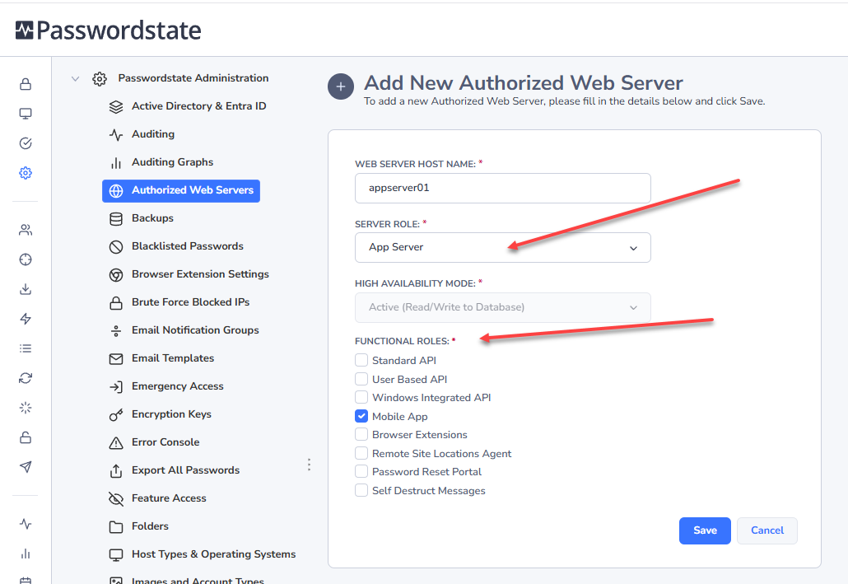
Task: Click the three-dot panel resize handle
Action: 309,465
